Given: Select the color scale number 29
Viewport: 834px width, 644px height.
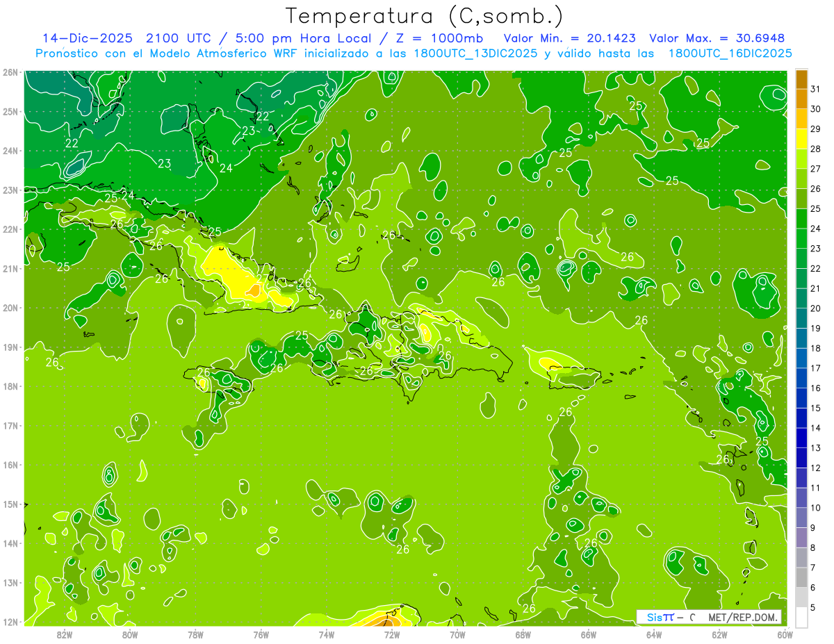Looking at the screenshot, I should coord(815,129).
